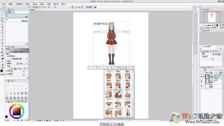224x126 pixels.
Task: Toggle the 图层选择 checkbox in tool property
Action: click(x=8, y=56)
